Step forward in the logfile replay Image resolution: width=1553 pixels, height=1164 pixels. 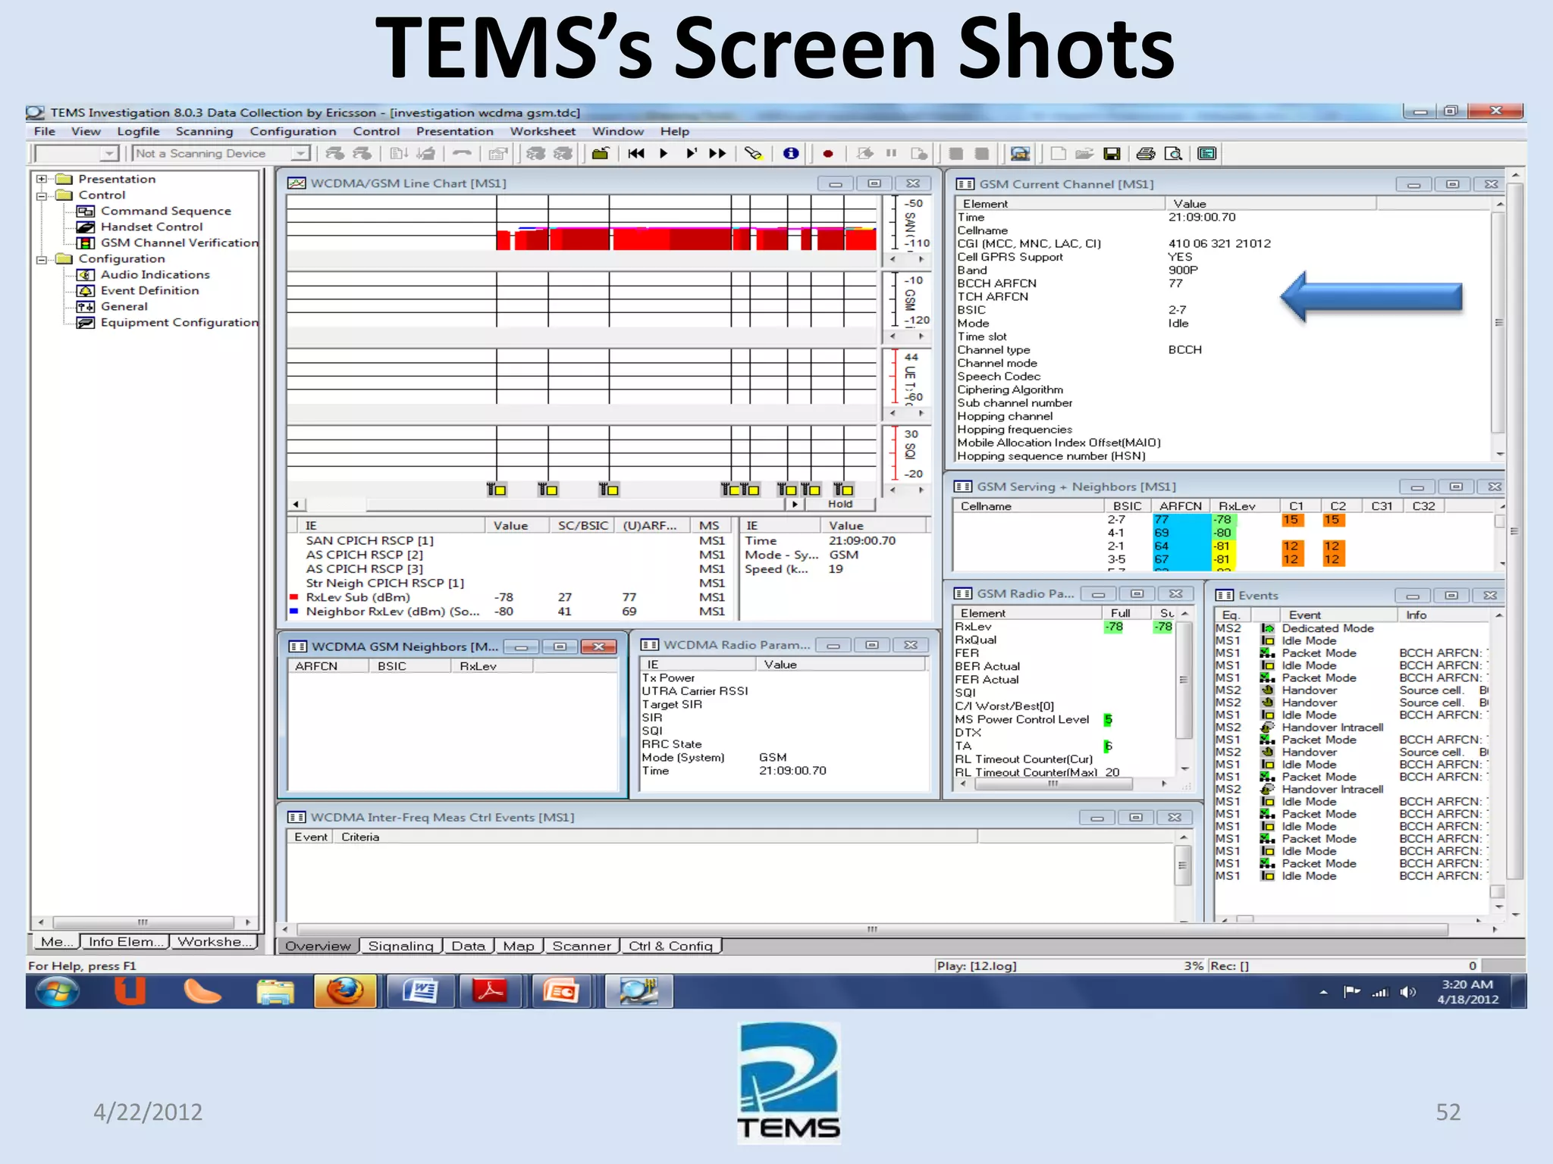[691, 154]
